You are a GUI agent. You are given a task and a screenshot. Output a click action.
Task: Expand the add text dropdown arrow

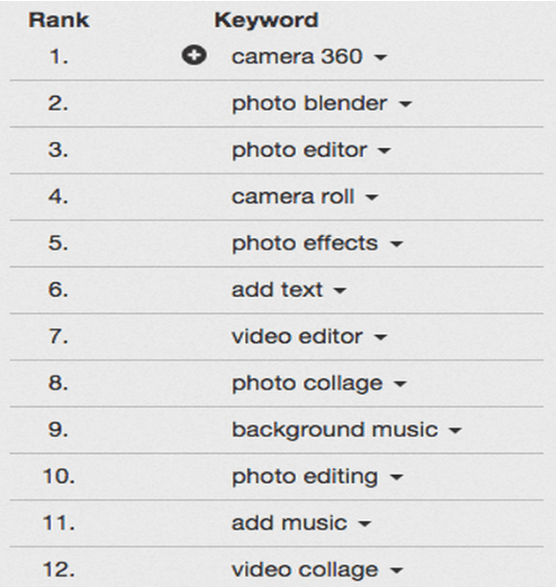340,292
